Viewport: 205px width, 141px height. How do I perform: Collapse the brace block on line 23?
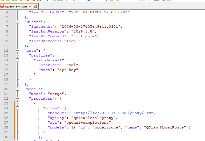pyautogui.click(x=17, y=103)
